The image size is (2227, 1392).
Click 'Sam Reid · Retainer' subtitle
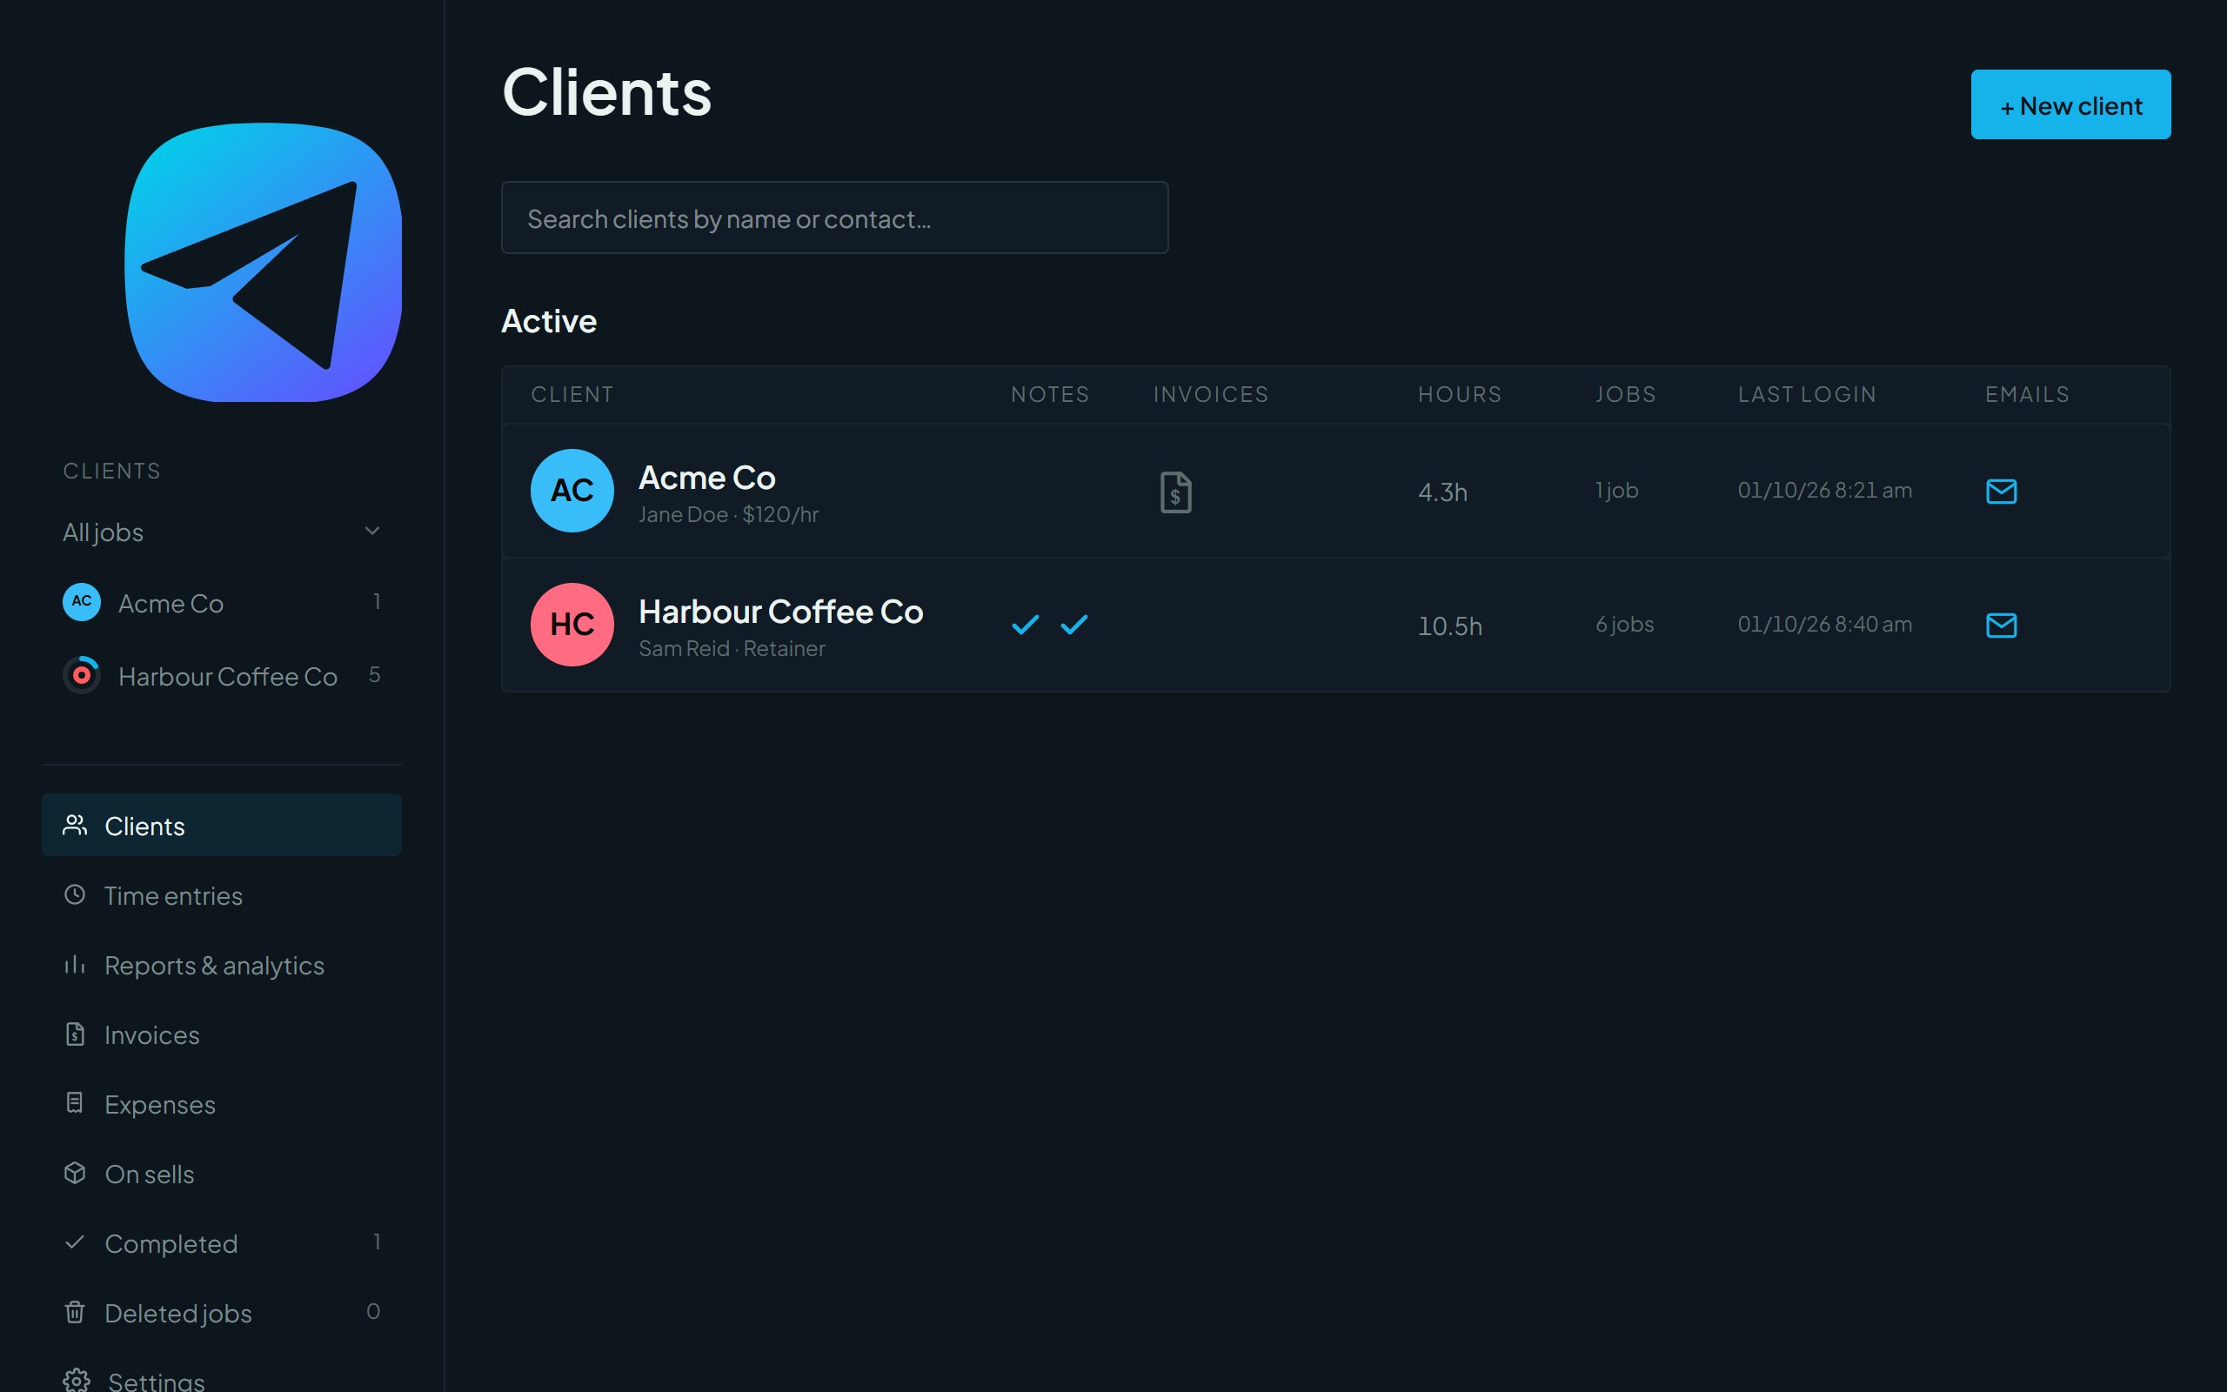tap(732, 648)
